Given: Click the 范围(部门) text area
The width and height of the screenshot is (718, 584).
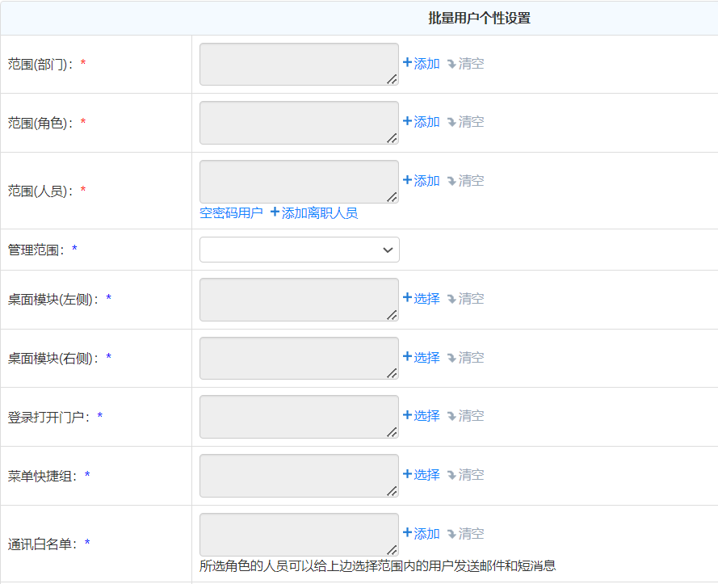Looking at the screenshot, I should (299, 64).
